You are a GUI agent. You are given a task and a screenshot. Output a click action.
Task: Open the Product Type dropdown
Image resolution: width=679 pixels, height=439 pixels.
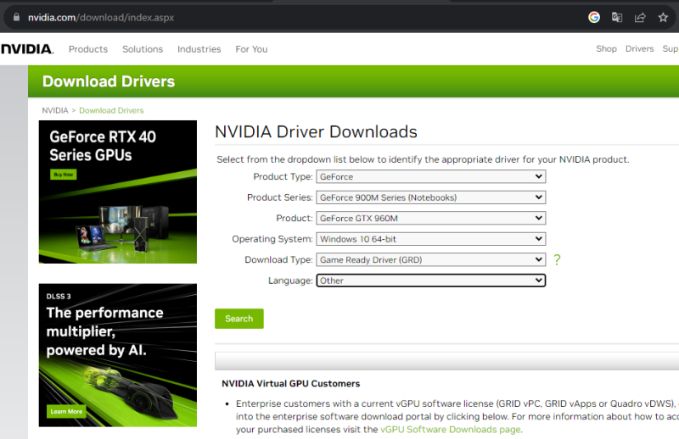point(431,176)
